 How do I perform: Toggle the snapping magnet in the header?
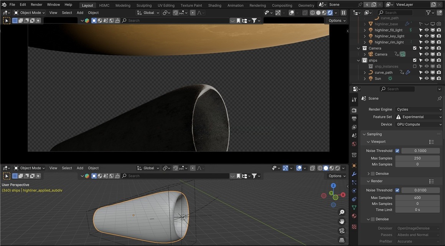175,12
